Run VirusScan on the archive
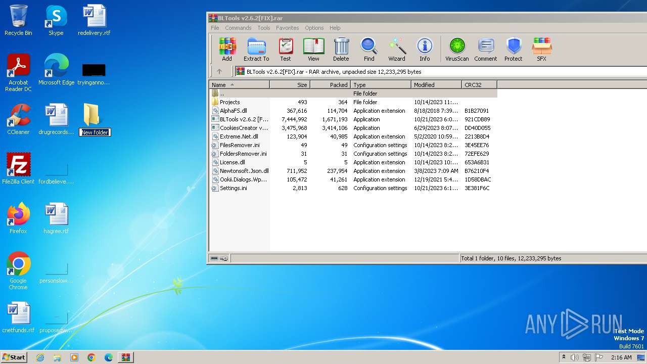The width and height of the screenshot is (647, 364). (457, 50)
